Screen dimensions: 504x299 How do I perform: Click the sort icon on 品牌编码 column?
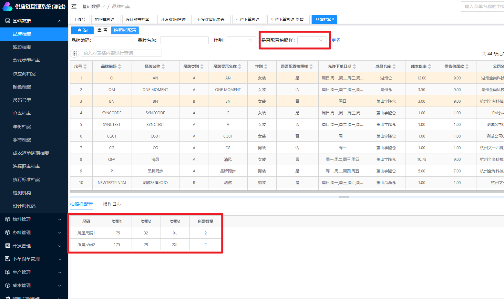click(x=120, y=67)
